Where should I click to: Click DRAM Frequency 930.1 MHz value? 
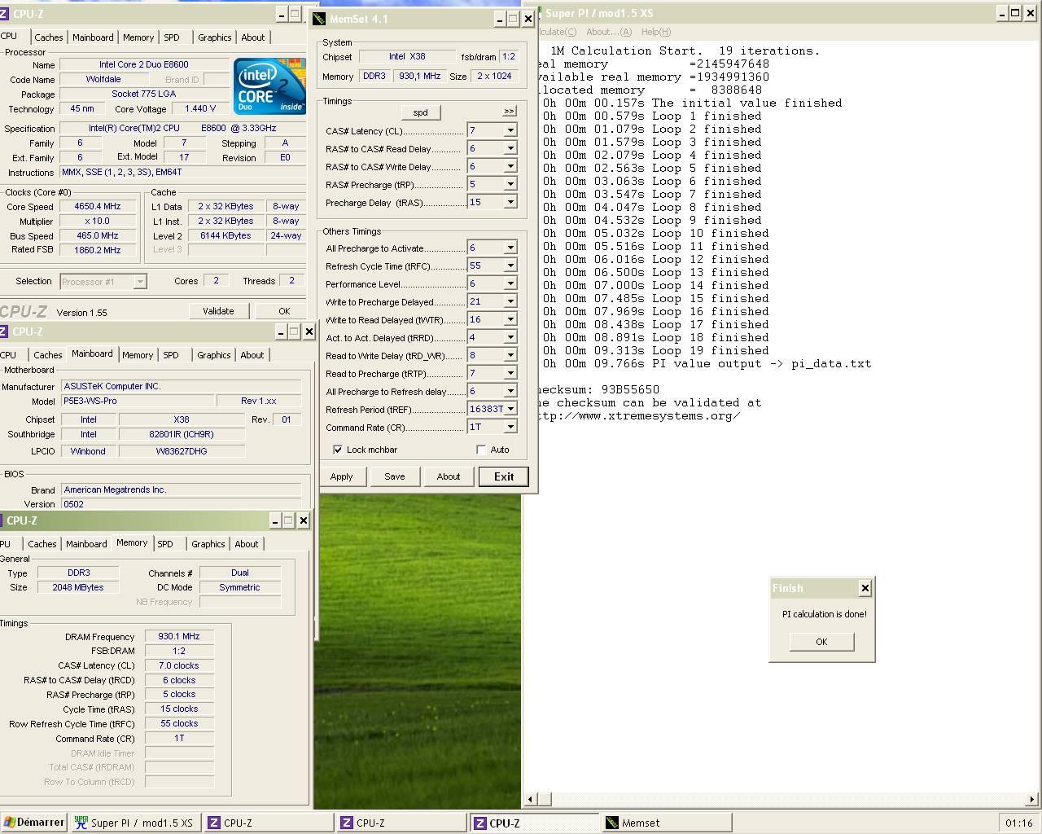click(x=179, y=637)
